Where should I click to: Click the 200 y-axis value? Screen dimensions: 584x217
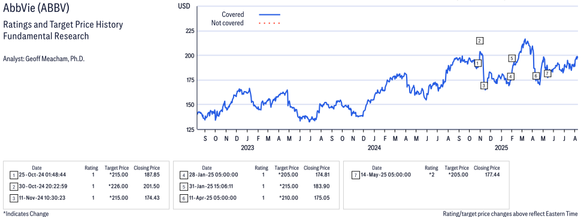[x=190, y=55]
